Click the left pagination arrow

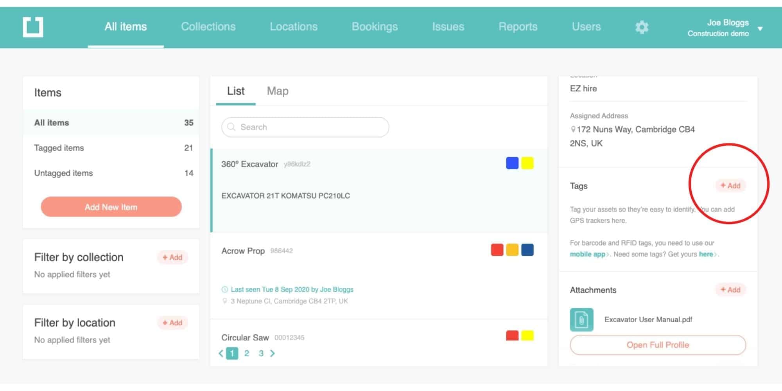(221, 353)
